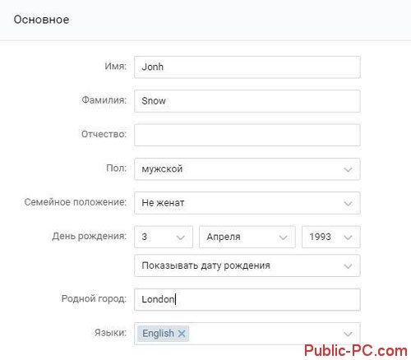Image resolution: width=411 pixels, height=360 pixels.
Task: Focus the Фамилия field containing Snow
Action: tap(247, 101)
